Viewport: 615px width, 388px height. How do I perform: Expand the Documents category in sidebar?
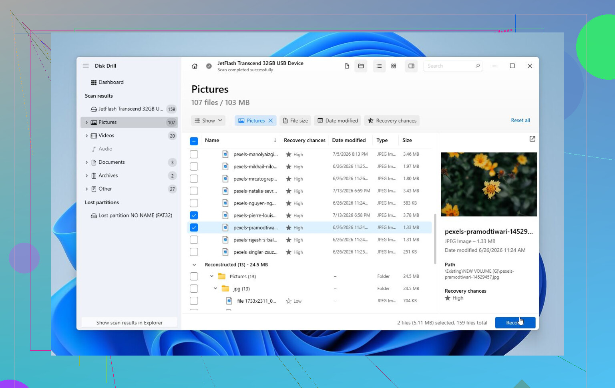(x=86, y=162)
